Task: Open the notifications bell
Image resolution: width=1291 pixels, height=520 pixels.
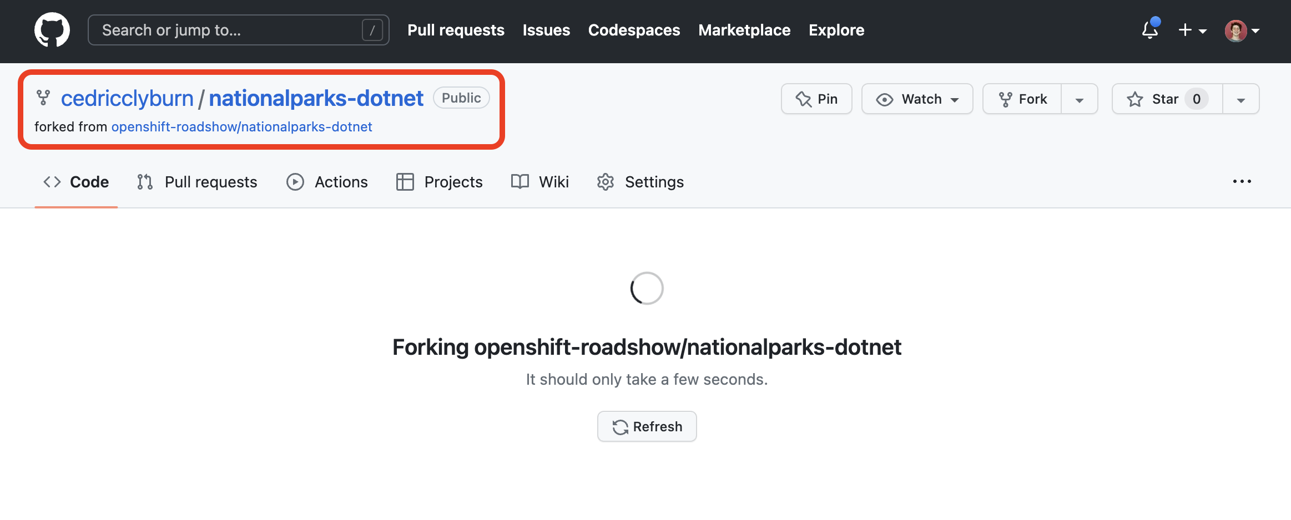Action: [x=1150, y=29]
